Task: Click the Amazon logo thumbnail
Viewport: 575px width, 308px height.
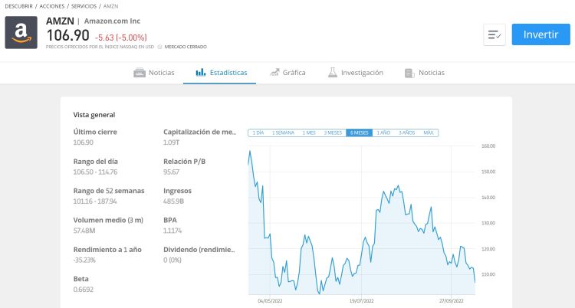Action: 21,32
